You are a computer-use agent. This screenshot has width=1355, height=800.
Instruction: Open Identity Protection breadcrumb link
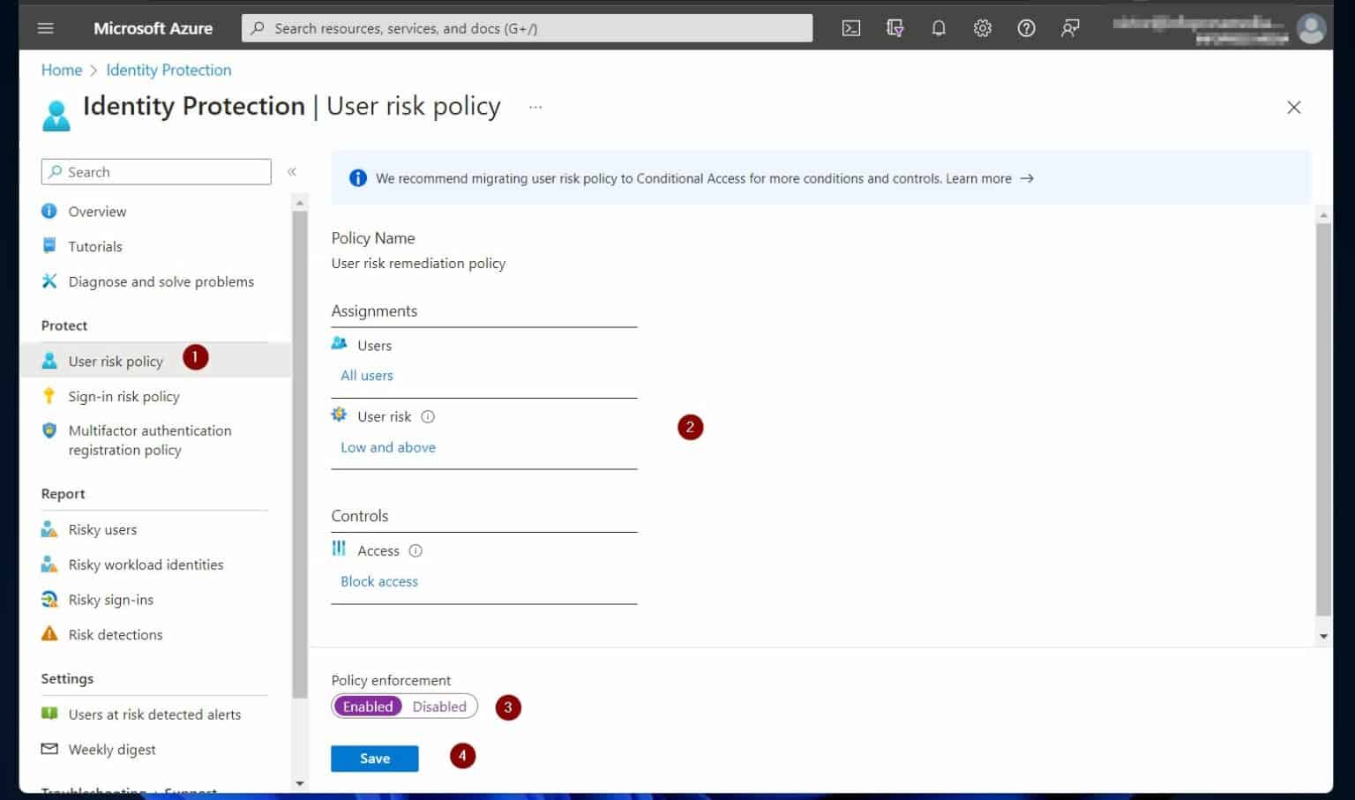pyautogui.click(x=168, y=70)
